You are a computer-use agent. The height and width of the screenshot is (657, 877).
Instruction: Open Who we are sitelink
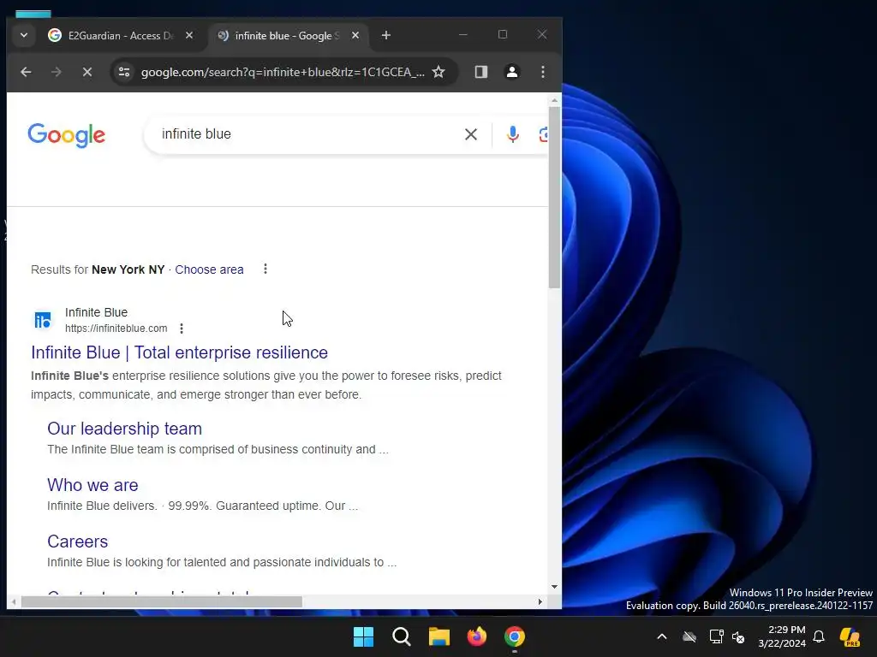click(x=92, y=485)
